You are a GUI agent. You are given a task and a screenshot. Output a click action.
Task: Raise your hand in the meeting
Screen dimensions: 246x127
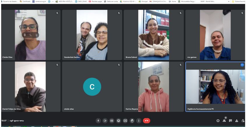click(132, 121)
